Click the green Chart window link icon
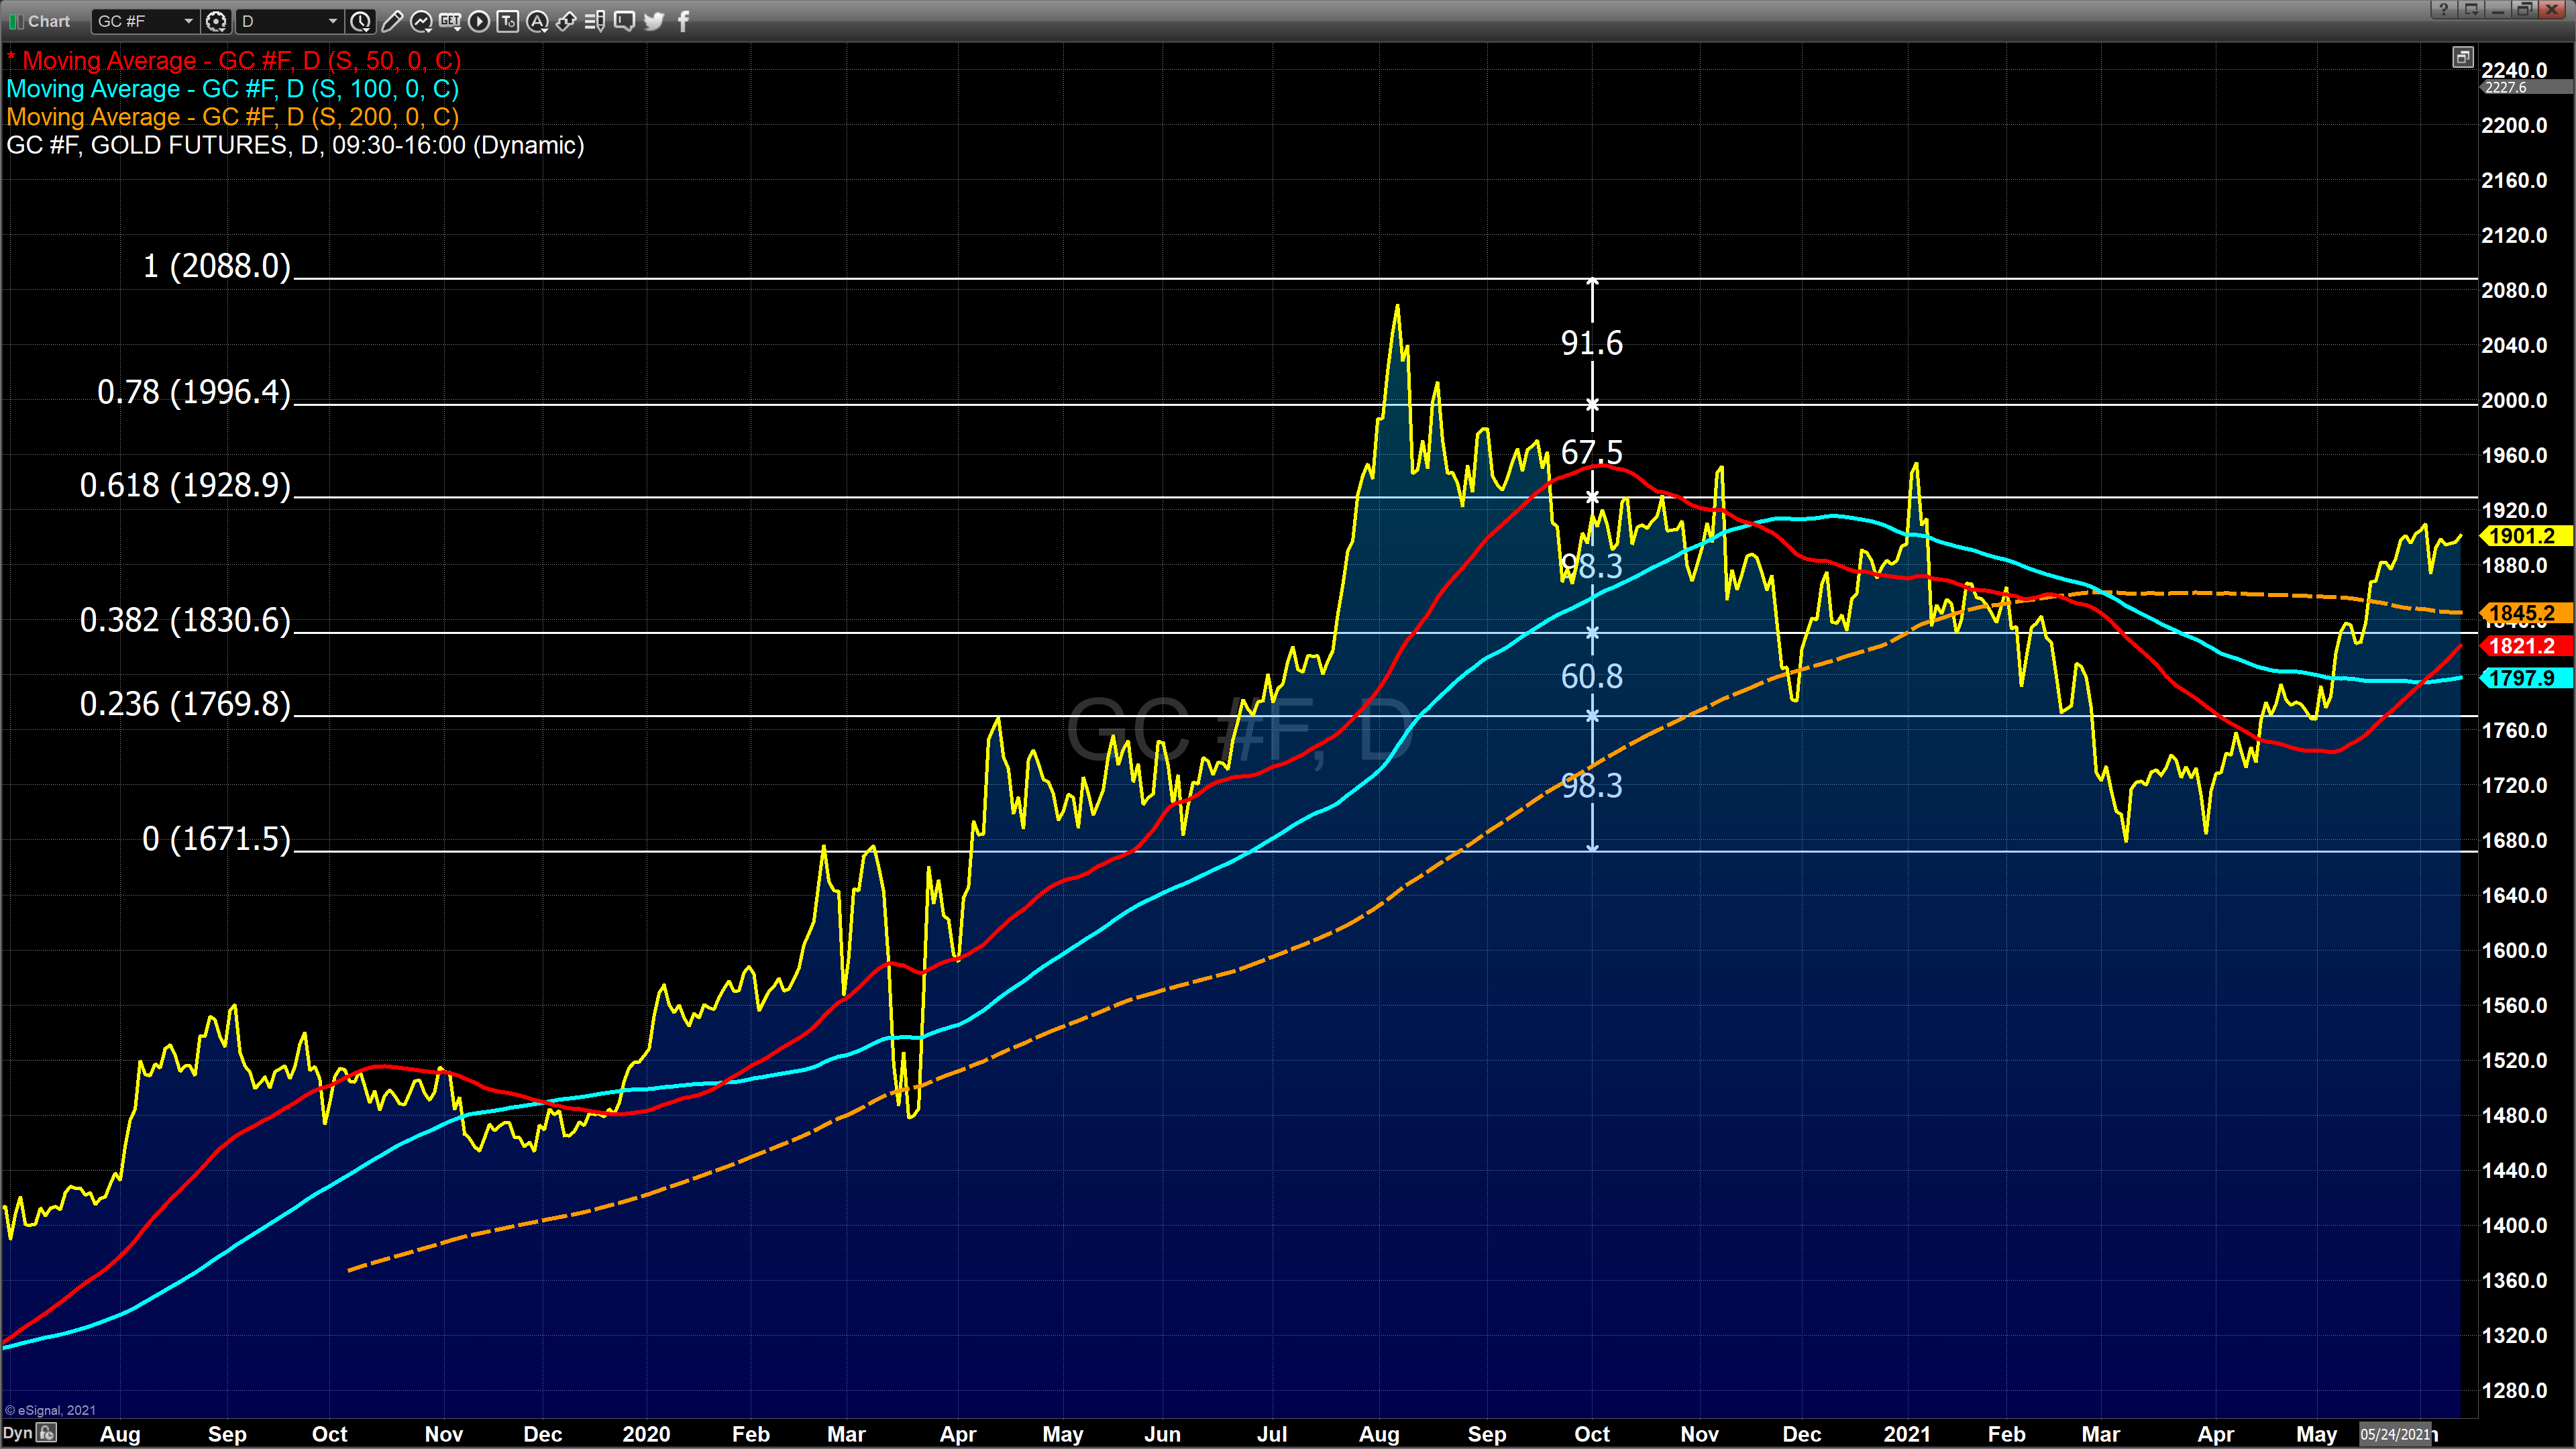This screenshot has width=2576, height=1449. [x=16, y=21]
